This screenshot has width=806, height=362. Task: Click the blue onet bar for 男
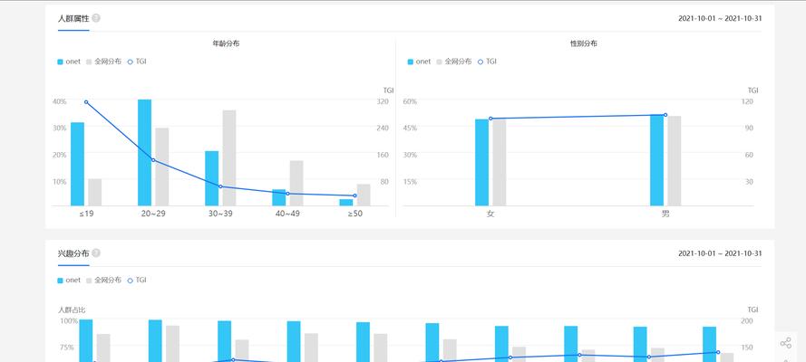pos(656,160)
